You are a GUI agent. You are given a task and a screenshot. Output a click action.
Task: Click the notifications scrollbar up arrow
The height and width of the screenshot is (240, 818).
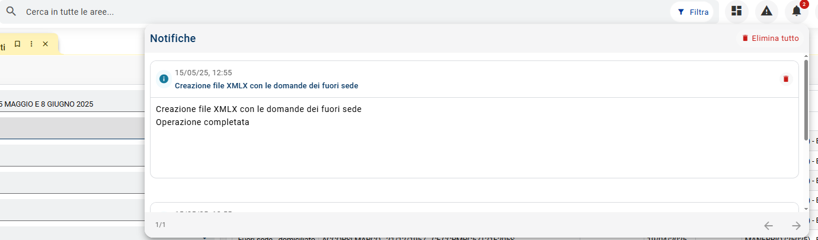point(806,56)
